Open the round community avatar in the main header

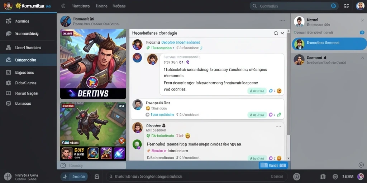coord(66,21)
